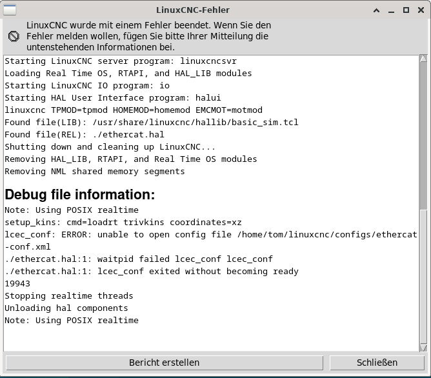Maximize the LinuxCNC-Fehler window
Viewport: 431px width, 378px height.
coord(406,10)
